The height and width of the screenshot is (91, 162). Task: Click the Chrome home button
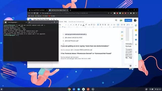[37, 13]
